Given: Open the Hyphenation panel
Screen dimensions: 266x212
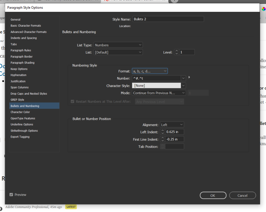Looking at the screenshot, I should (x=18, y=75).
